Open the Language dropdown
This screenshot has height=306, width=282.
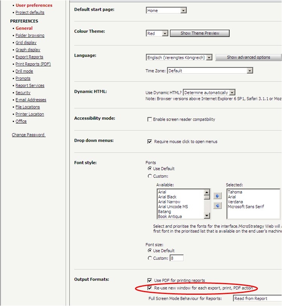tap(179, 58)
